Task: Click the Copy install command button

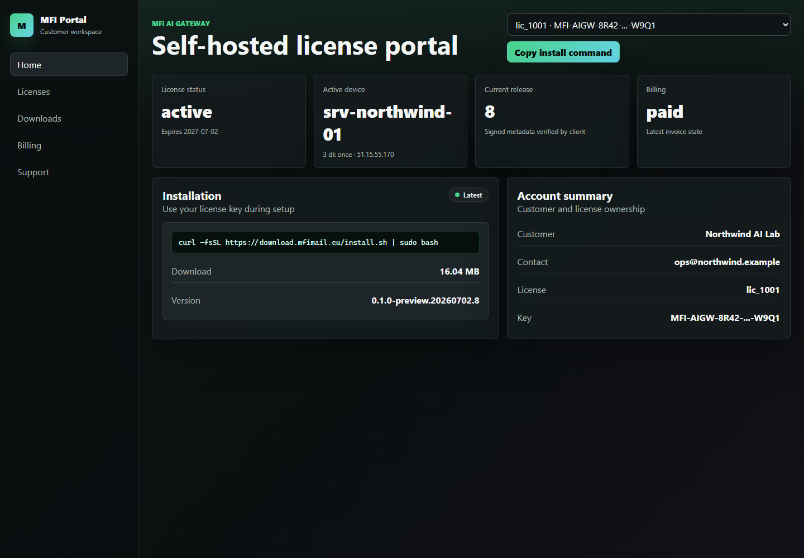Action: click(563, 52)
